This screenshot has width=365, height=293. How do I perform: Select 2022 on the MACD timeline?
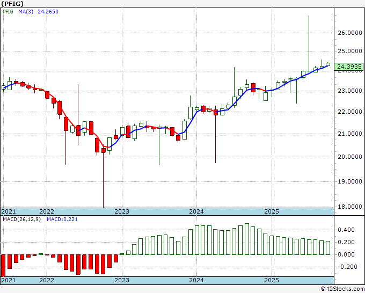click(47, 280)
